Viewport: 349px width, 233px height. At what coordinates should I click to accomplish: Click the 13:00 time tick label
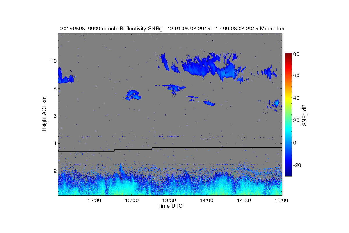131,200
